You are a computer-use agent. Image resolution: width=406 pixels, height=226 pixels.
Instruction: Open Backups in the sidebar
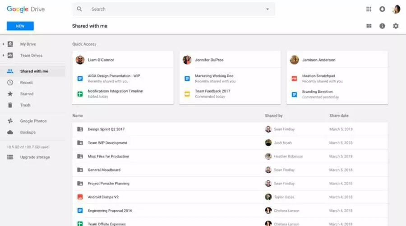28,132
